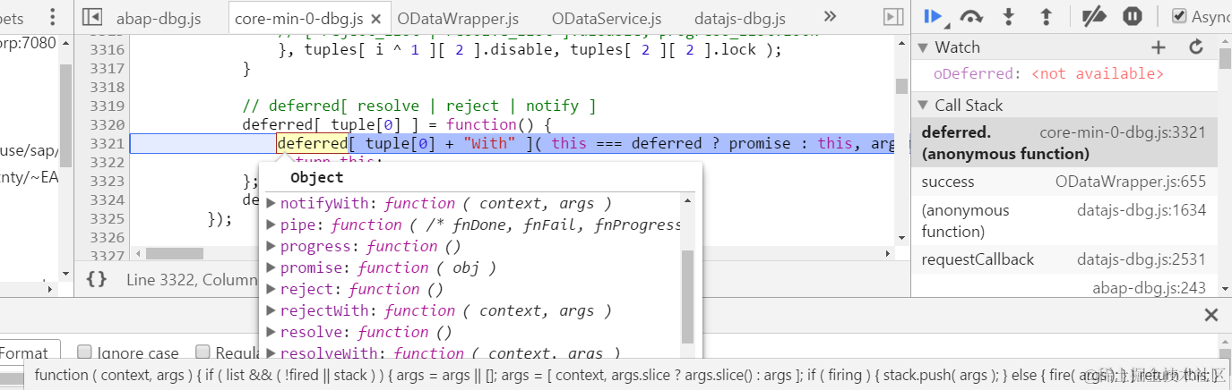This screenshot has height=390, width=1232.
Task: Click the horizontal scrollbar of code editor
Action: (x=175, y=254)
